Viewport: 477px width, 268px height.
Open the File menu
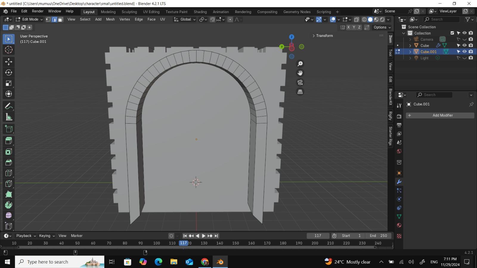pos(14,11)
